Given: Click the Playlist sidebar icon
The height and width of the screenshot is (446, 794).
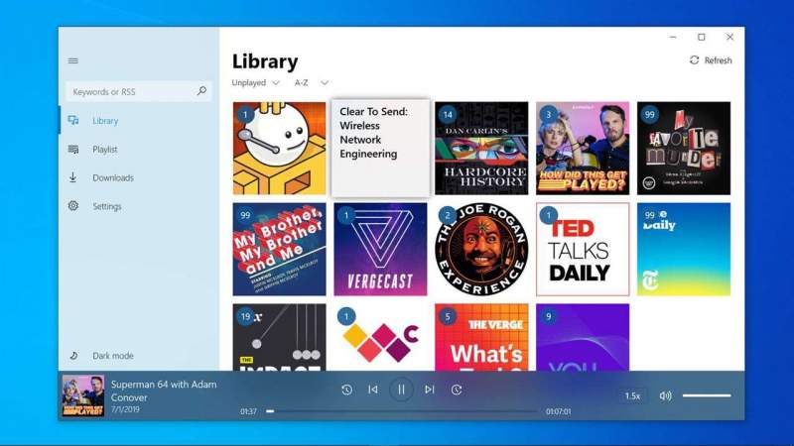Looking at the screenshot, I should pos(73,150).
